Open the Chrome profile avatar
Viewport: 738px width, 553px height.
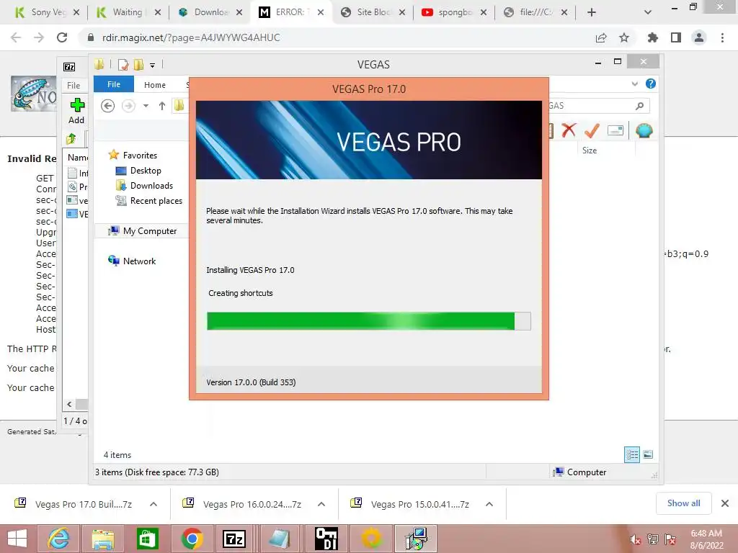pyautogui.click(x=699, y=37)
